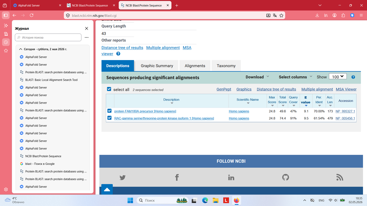
Task: Open the Windows Start menu
Action: tap(130, 200)
